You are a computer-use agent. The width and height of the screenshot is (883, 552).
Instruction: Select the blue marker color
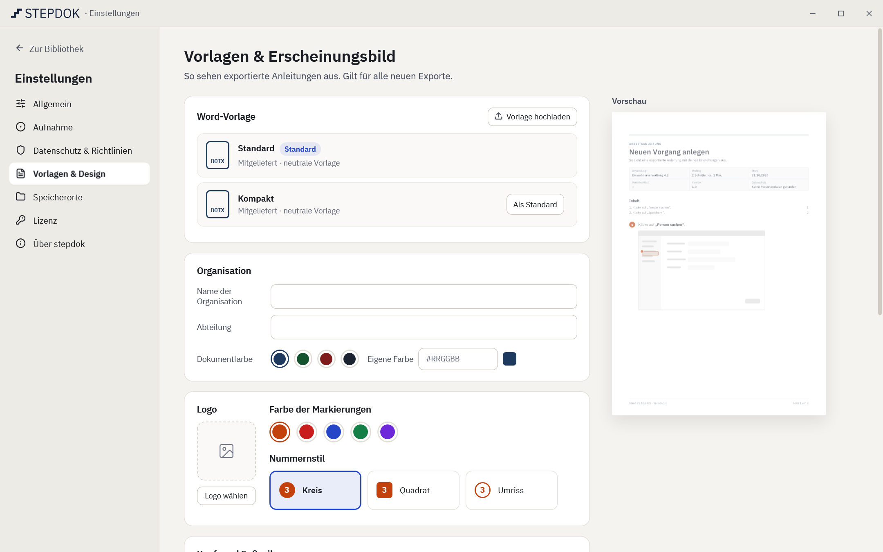[334, 432]
